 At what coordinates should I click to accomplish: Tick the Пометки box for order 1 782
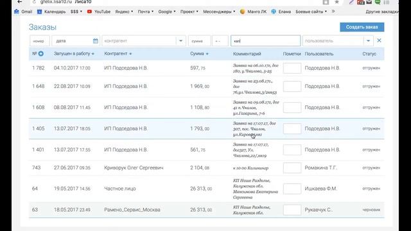pyautogui.click(x=292, y=68)
